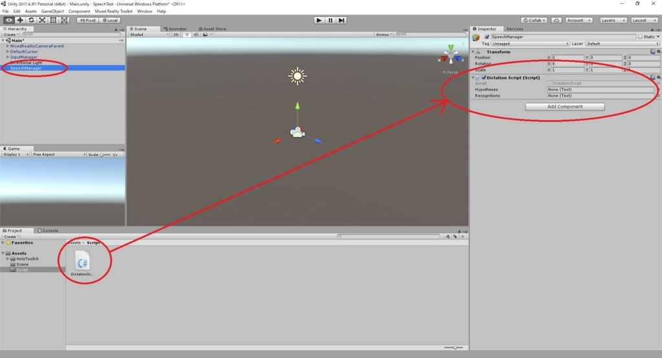Expand MixedRealityCameraParent in Hierarchy

pyautogui.click(x=8, y=46)
